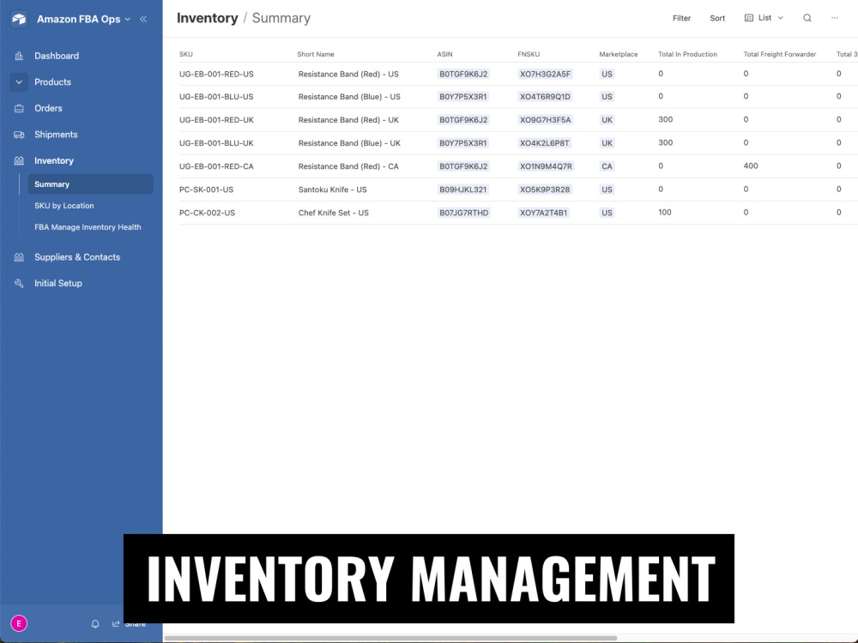The width and height of the screenshot is (858, 643).
Task: Collapse the sidebar with the double-chevron
Action: click(143, 18)
